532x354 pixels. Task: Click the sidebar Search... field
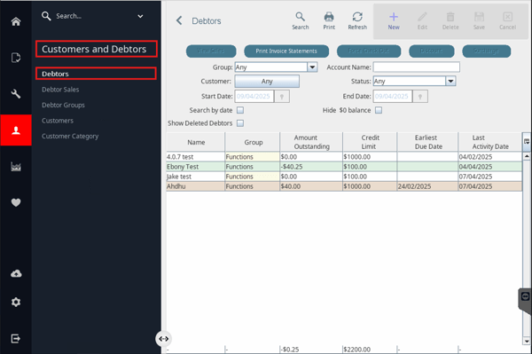click(91, 16)
